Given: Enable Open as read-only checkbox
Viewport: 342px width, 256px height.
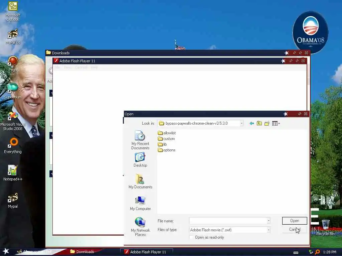Looking at the screenshot, I should point(191,237).
